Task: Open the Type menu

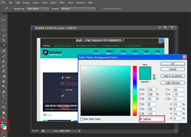Action: click(44, 3)
